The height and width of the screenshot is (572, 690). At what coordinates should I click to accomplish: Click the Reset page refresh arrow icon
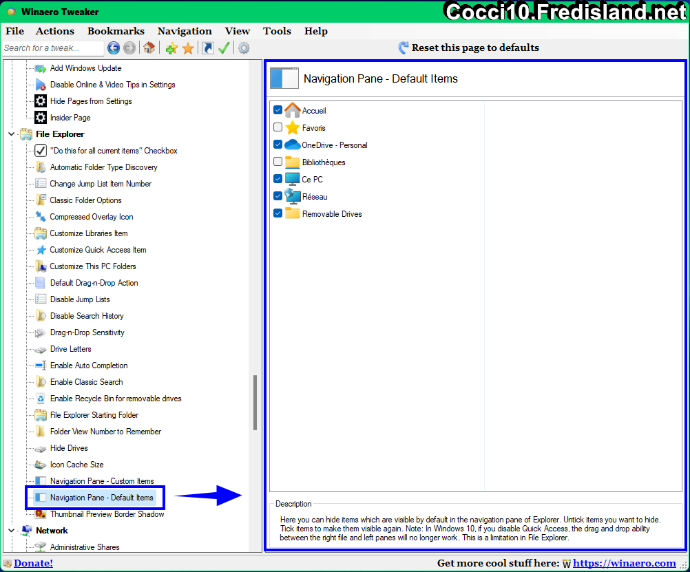click(403, 47)
